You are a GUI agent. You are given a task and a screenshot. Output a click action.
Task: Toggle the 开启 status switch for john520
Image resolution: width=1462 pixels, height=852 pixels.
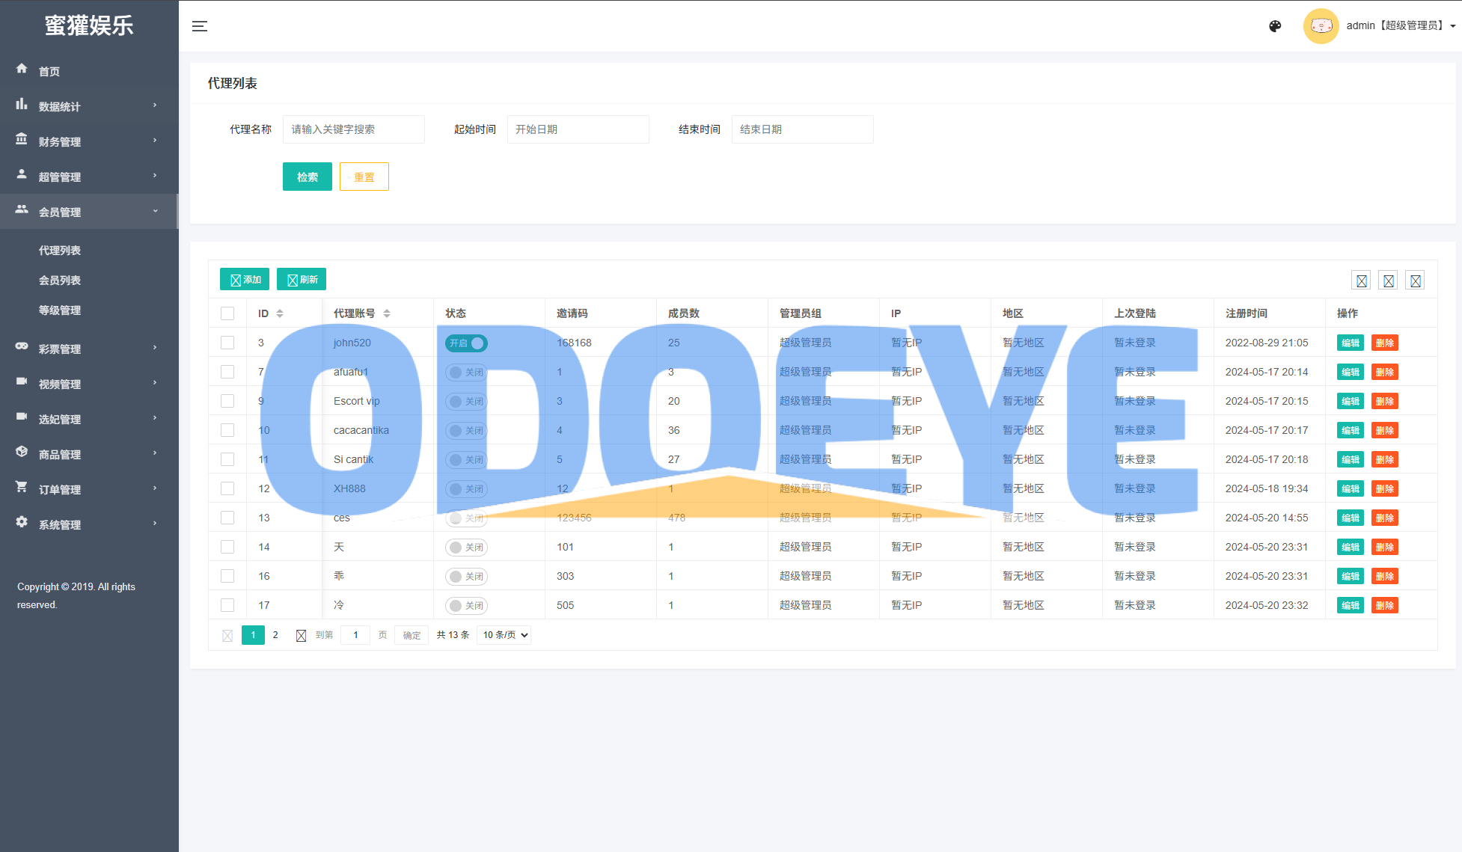[x=466, y=343]
